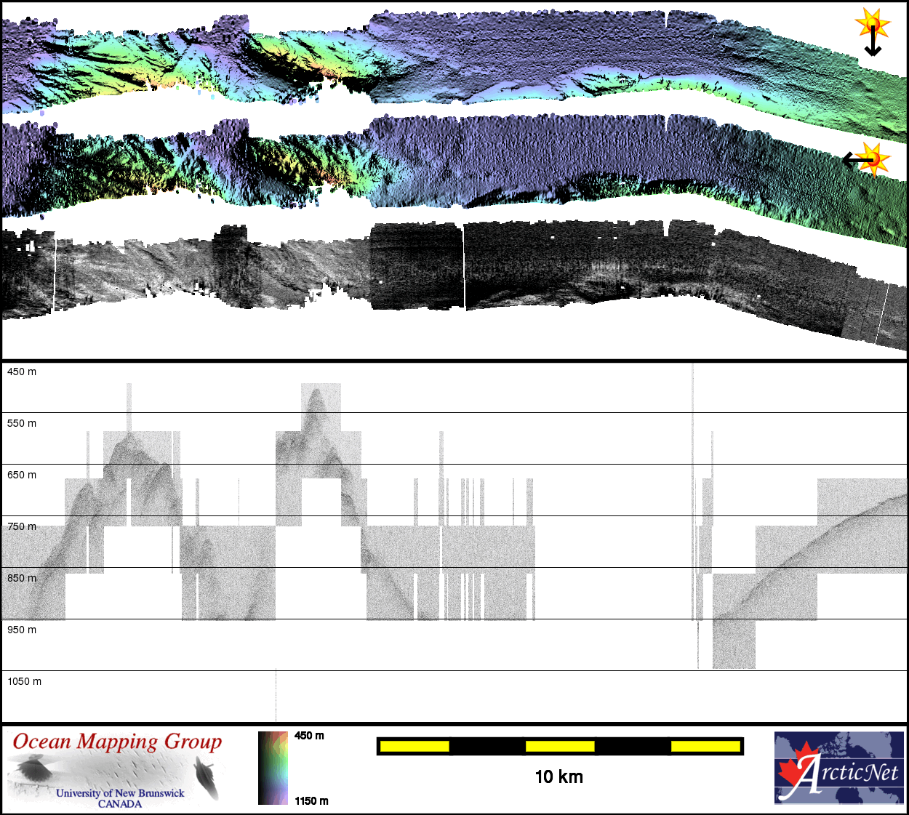Select the 1050 m depth axis label
909x815 pixels.
[x=25, y=681]
